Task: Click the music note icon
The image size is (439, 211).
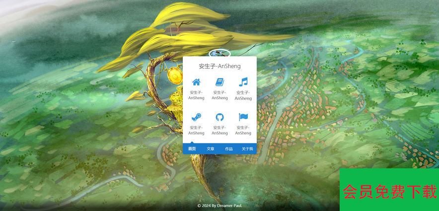Action: (243, 82)
